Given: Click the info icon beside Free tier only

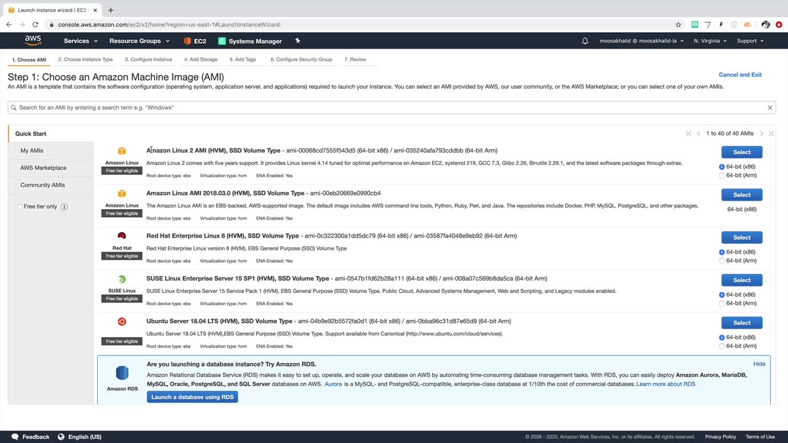Looking at the screenshot, I should [x=64, y=207].
